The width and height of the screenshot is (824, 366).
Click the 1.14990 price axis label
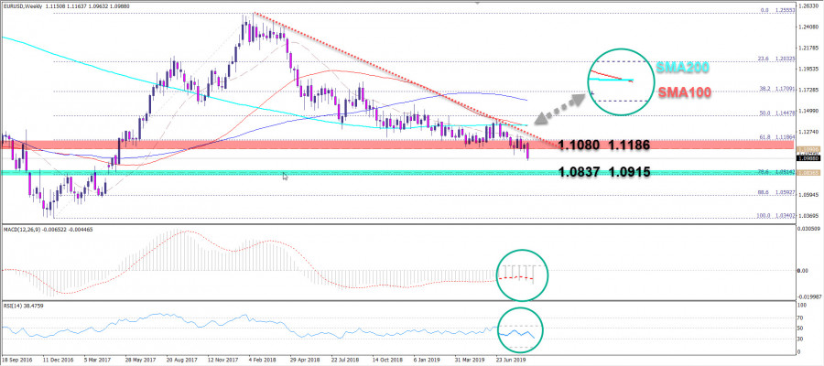[807, 111]
